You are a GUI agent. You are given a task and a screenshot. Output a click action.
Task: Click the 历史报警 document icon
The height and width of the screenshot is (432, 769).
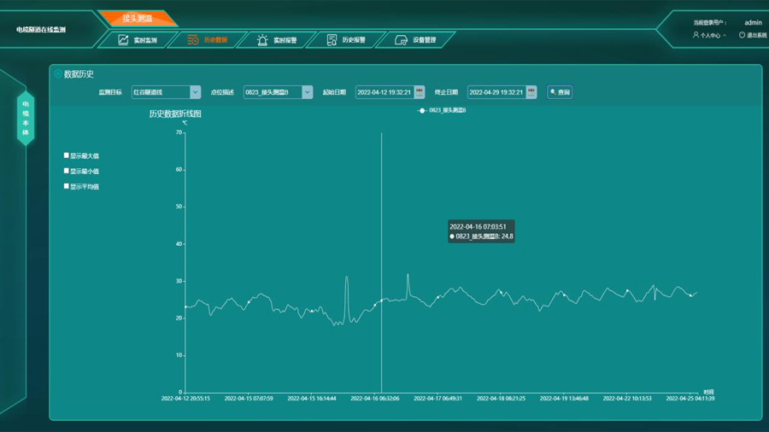click(x=332, y=40)
